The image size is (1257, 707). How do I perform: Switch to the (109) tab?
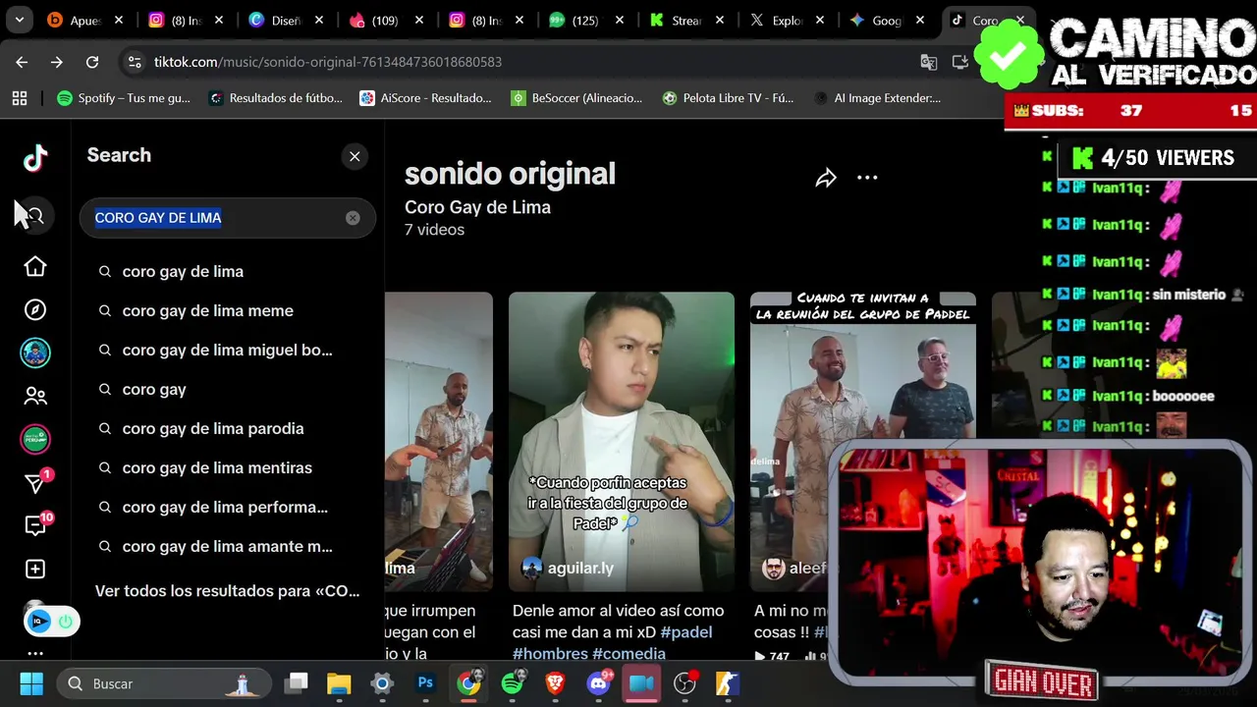pyautogui.click(x=387, y=20)
